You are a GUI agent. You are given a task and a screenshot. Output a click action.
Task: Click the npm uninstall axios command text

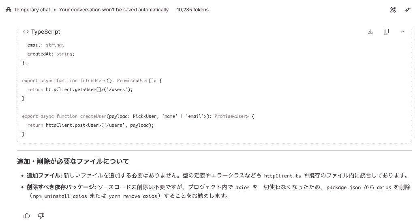(60, 196)
